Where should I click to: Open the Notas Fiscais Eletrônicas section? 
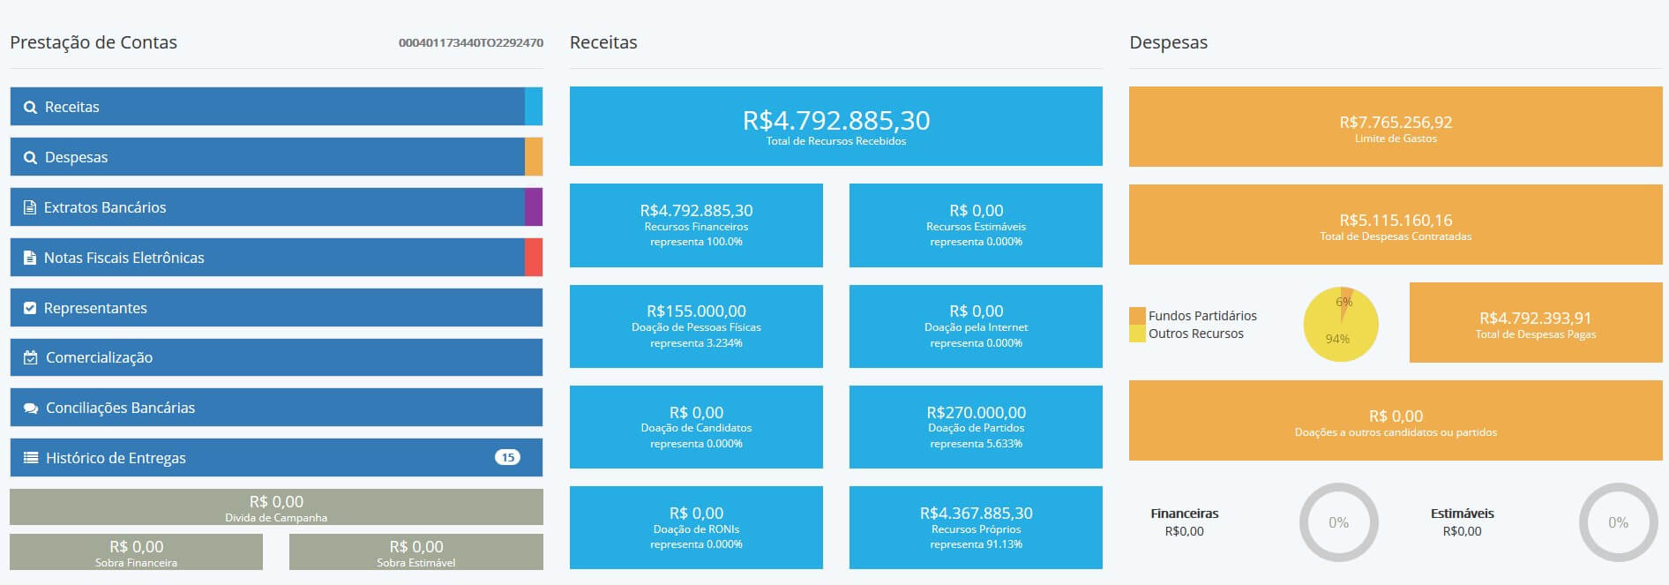pyautogui.click(x=276, y=258)
